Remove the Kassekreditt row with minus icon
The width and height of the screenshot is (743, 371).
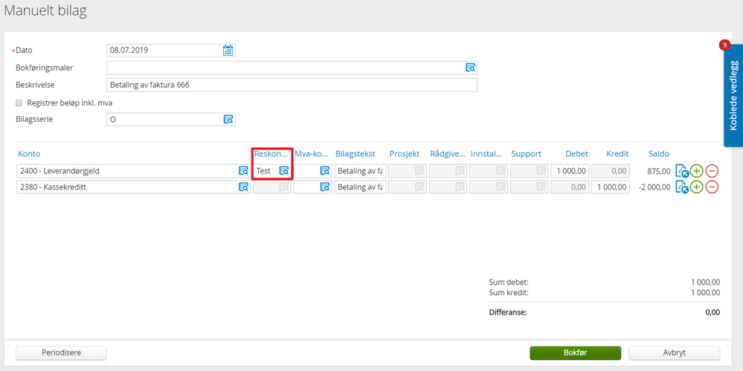pos(712,187)
